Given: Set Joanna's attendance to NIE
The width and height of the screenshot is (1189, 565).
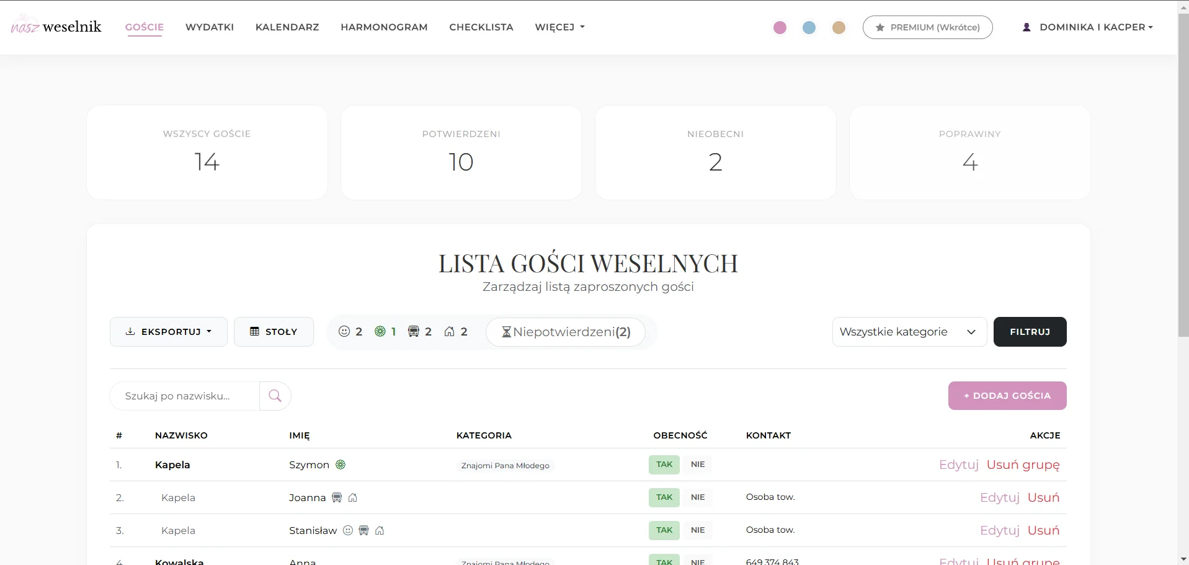Looking at the screenshot, I should click(x=698, y=497).
